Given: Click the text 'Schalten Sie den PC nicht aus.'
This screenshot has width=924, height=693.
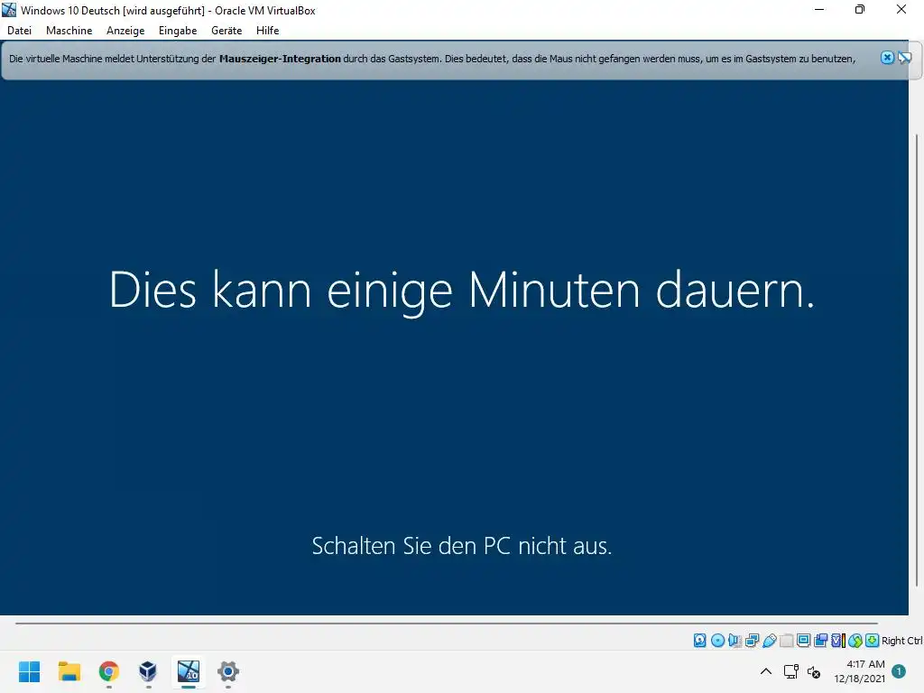Looking at the screenshot, I should click(x=462, y=546).
